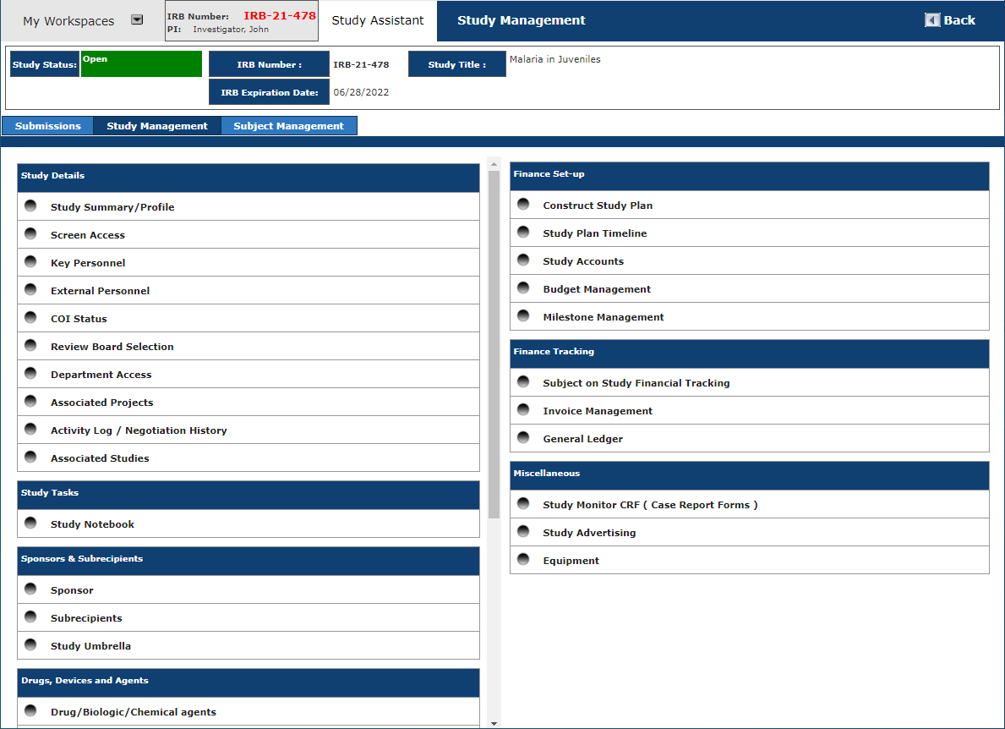Screen dimensions: 1005x729
Task: Click the bullet icon beside Study Monitor CRF
Action: click(523, 504)
